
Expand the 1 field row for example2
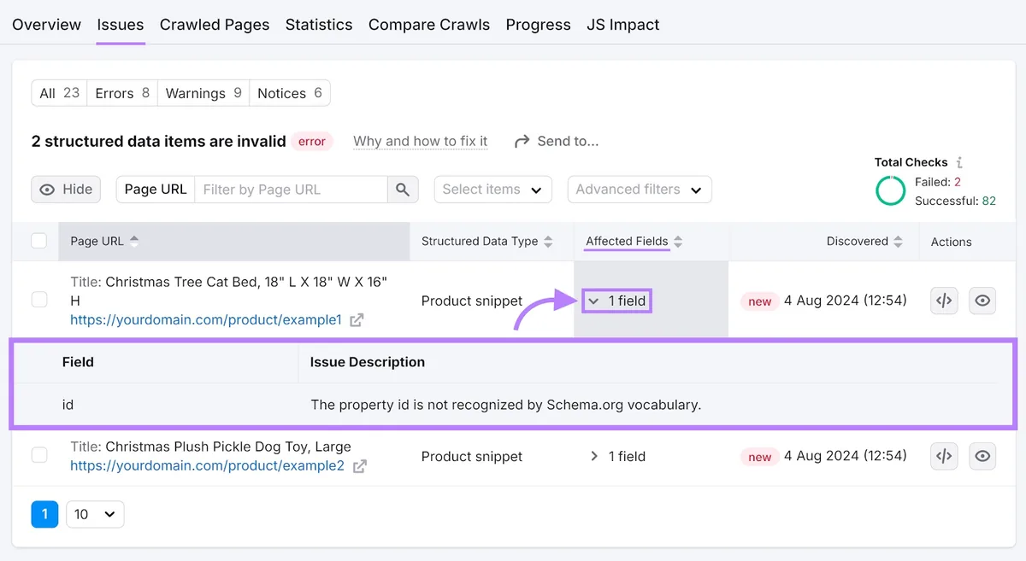pyautogui.click(x=617, y=456)
